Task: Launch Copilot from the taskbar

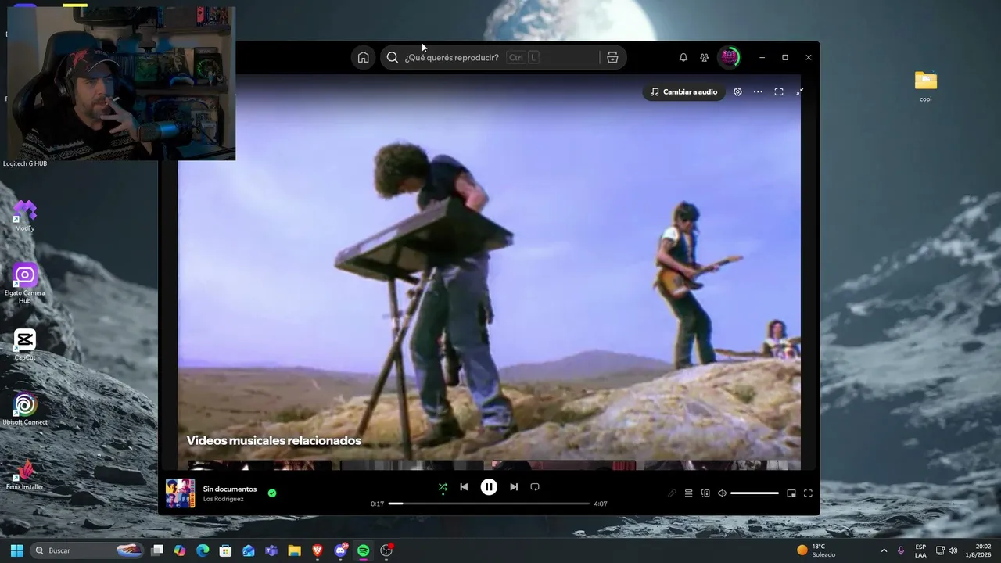Action: tap(180, 550)
